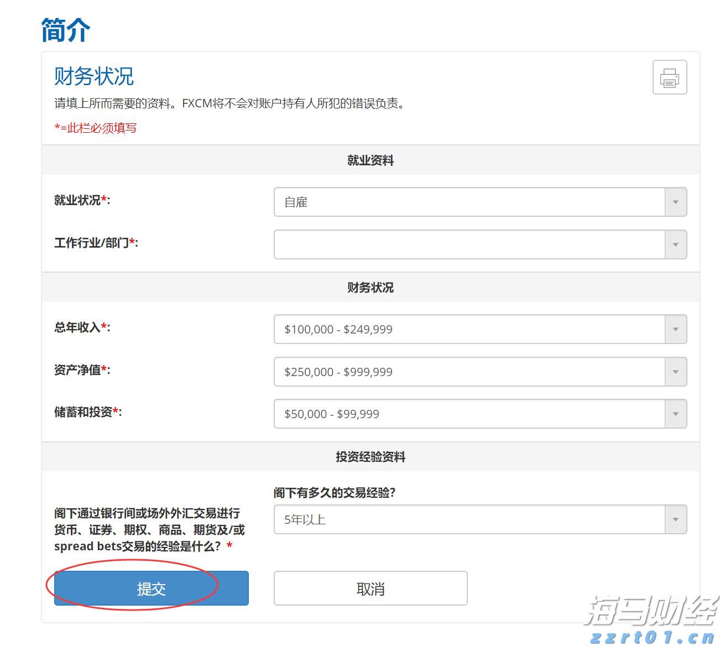720x646 pixels.
Task: Click the print icon at top right
Action: [669, 77]
